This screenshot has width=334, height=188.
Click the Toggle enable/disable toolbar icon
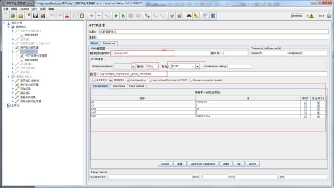pos(106,16)
